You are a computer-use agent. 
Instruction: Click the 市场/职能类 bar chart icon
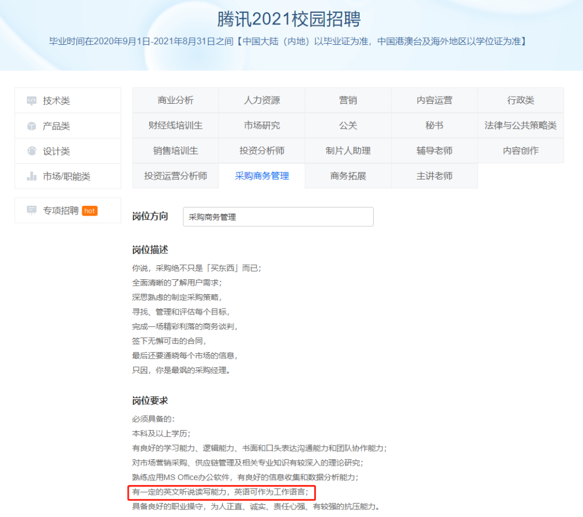[x=31, y=176]
